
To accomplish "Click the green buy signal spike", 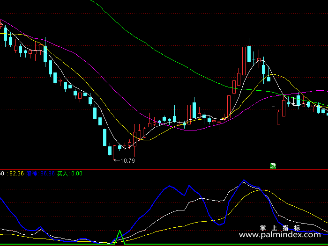I will tap(119, 237).
